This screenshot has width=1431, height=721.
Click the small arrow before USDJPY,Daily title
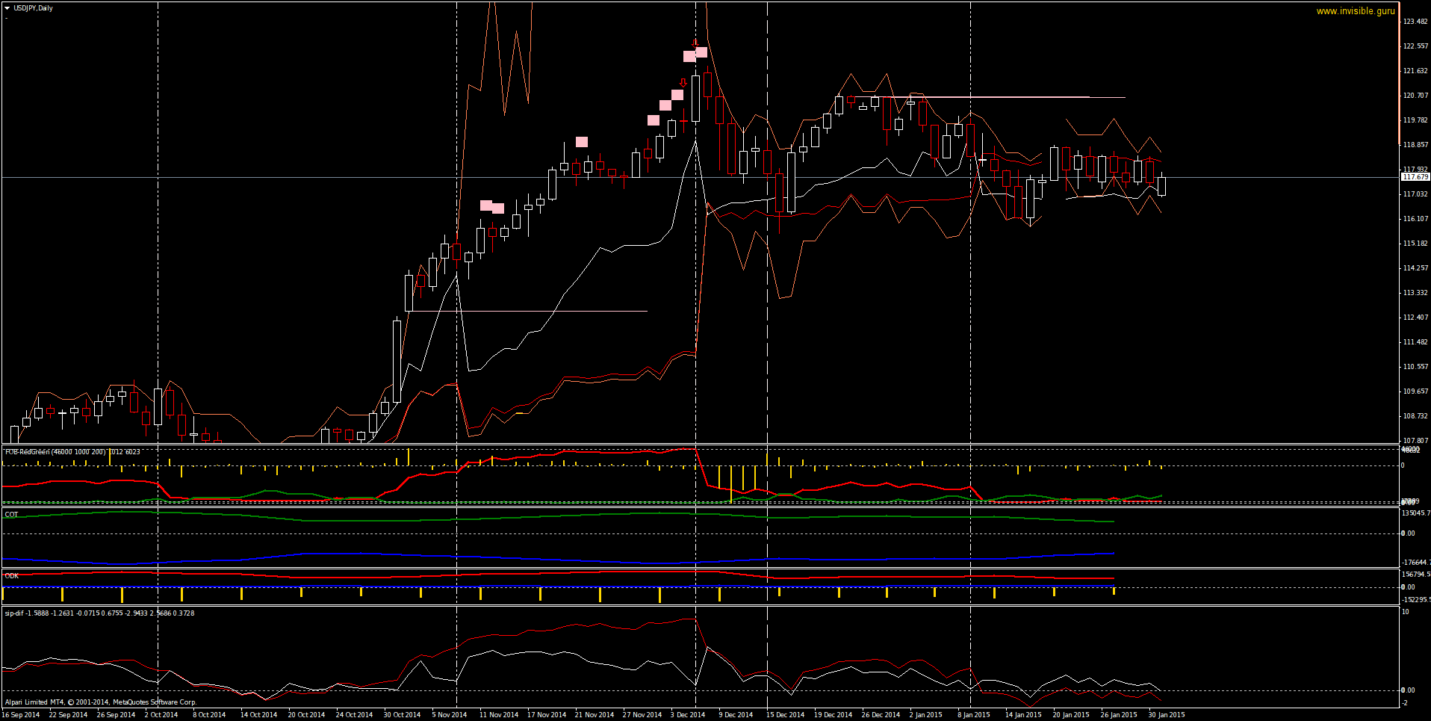pos(7,8)
